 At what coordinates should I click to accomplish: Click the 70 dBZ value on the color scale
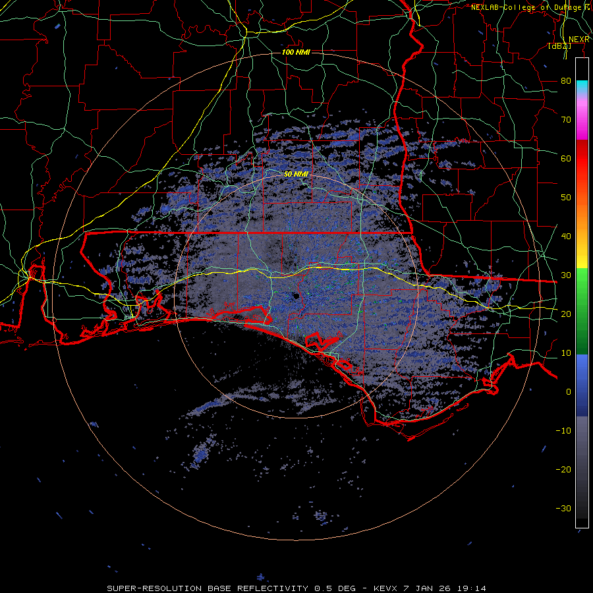pos(566,120)
